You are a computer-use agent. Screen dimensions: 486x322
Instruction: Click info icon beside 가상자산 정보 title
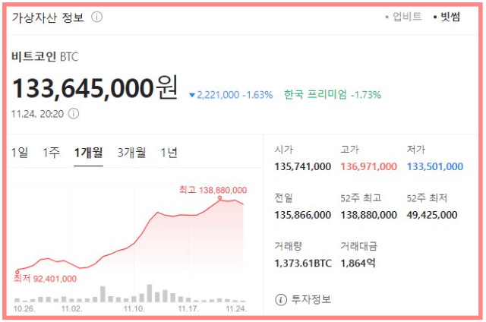point(96,17)
